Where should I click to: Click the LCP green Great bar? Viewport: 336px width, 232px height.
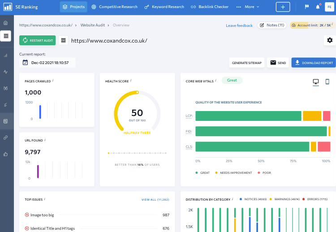coord(248,116)
